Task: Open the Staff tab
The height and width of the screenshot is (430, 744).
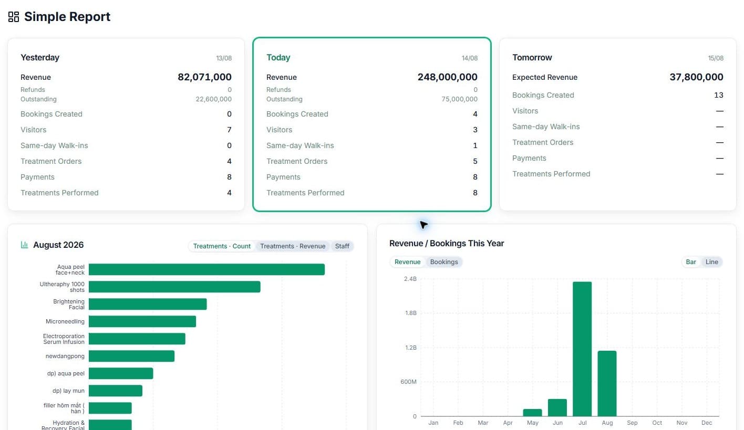Action: tap(342, 246)
